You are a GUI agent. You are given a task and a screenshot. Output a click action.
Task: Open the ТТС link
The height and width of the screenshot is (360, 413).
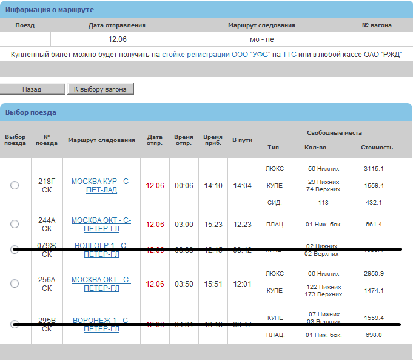pyautogui.click(x=289, y=55)
